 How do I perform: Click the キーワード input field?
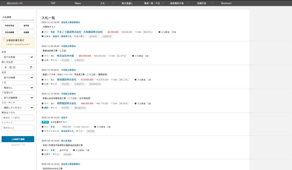tap(18, 128)
